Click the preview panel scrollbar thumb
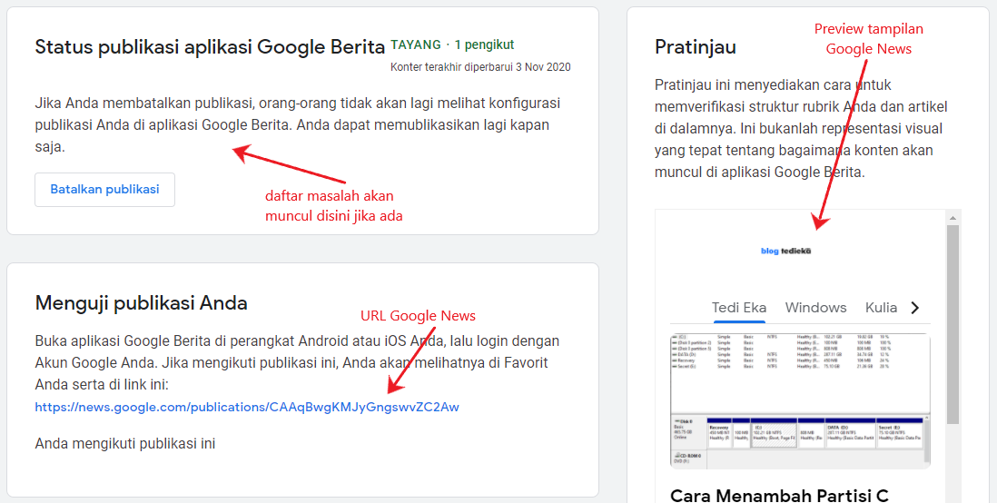Viewport: 997px width, 503px height. (953, 324)
